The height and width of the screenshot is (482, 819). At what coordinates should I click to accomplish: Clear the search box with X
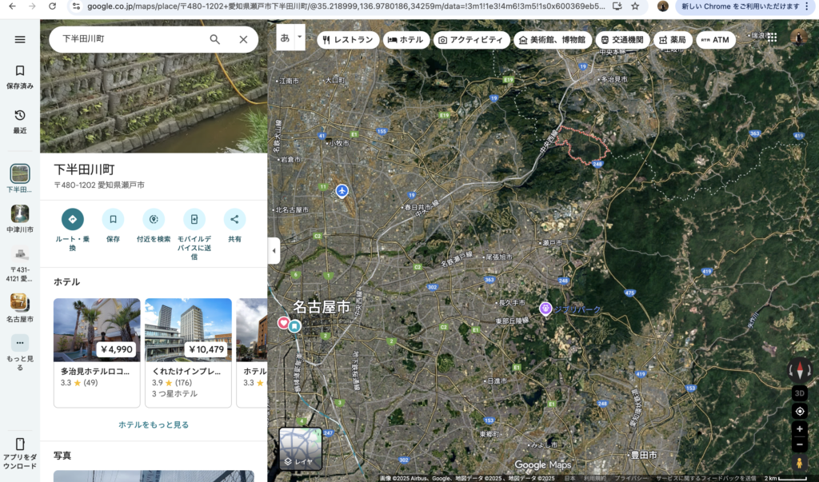tap(243, 39)
